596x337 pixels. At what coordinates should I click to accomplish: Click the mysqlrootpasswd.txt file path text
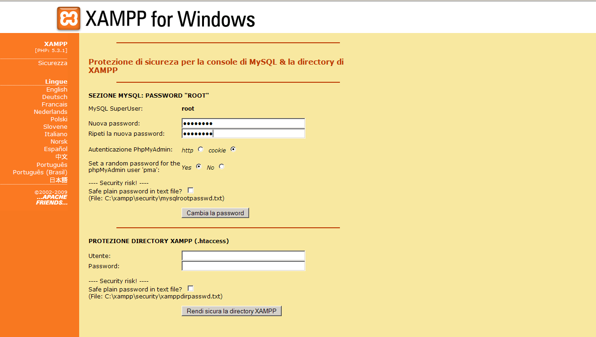point(156,198)
